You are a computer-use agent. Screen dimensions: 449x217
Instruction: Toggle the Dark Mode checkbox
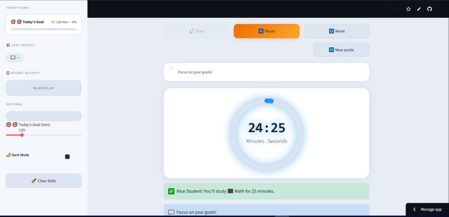coord(67,157)
